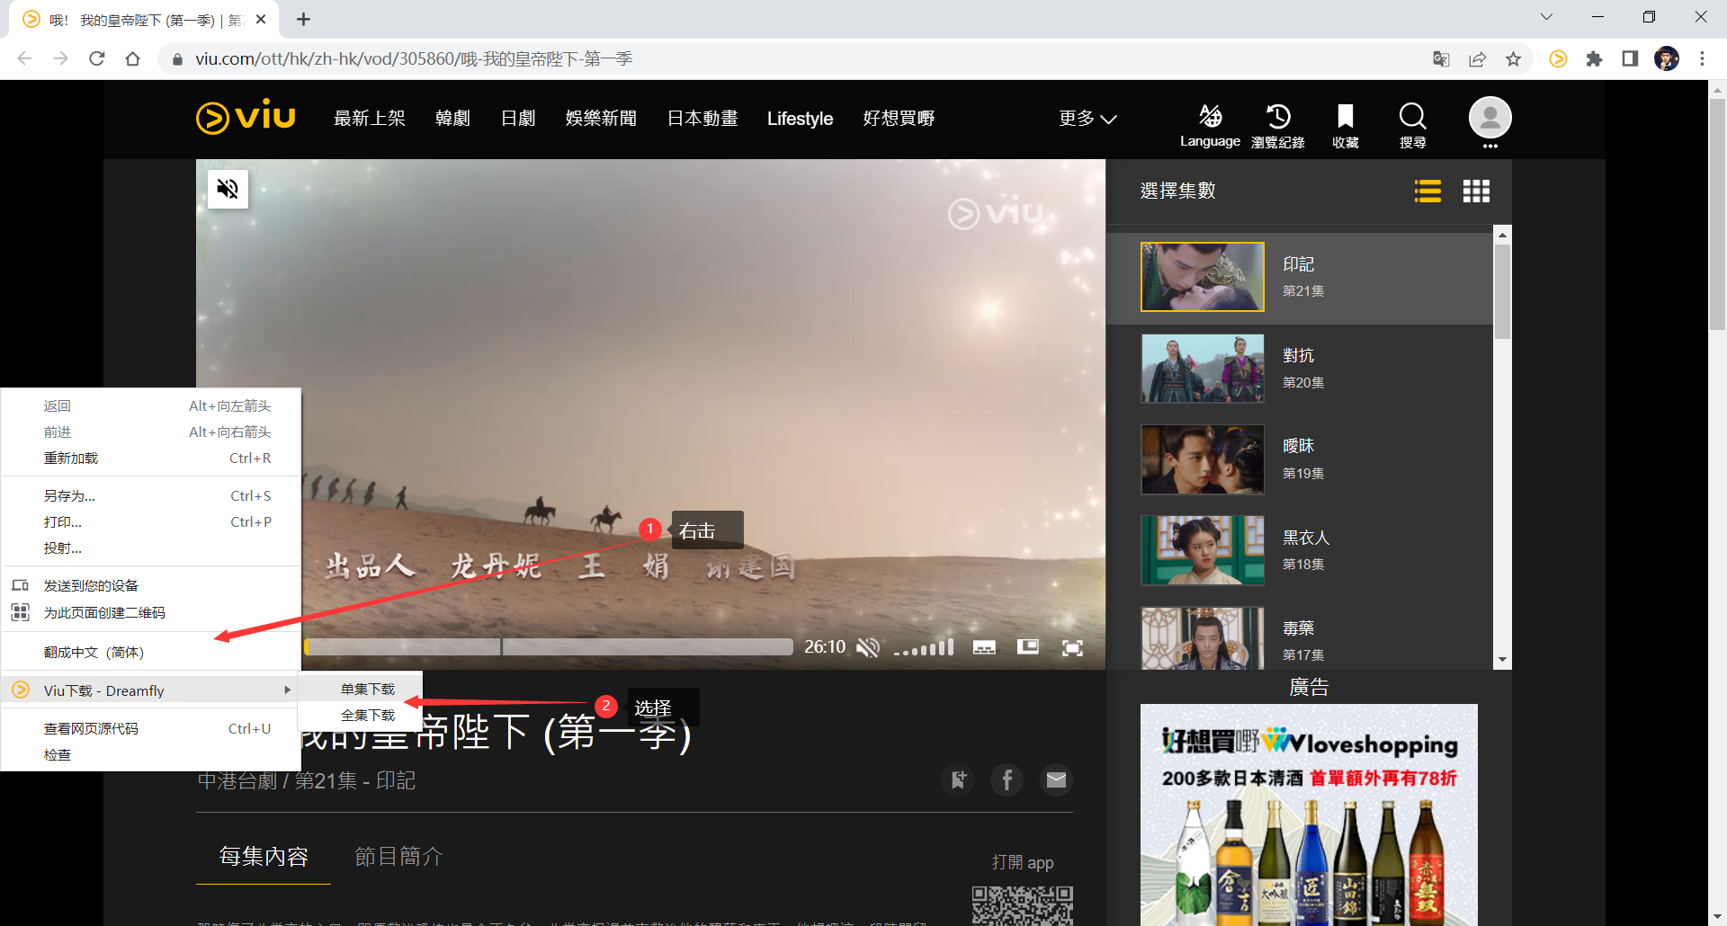Image resolution: width=1727 pixels, height=926 pixels.
Task: Select 全集下载 in the submenu
Action: coord(361,716)
